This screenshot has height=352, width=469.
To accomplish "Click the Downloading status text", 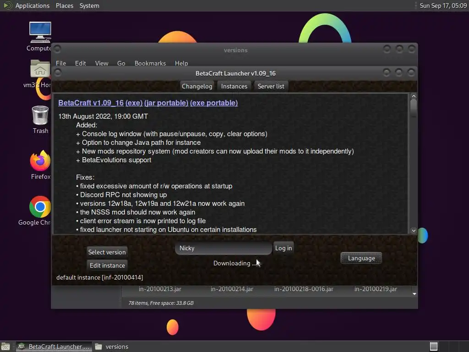I will (234, 263).
